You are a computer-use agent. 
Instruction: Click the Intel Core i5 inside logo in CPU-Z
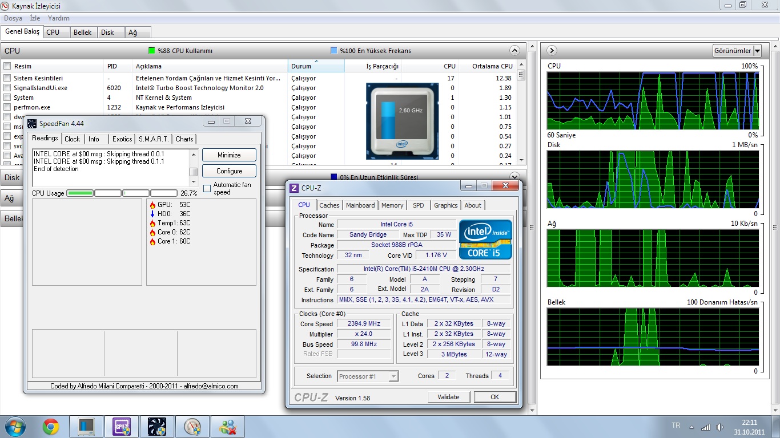coord(485,240)
